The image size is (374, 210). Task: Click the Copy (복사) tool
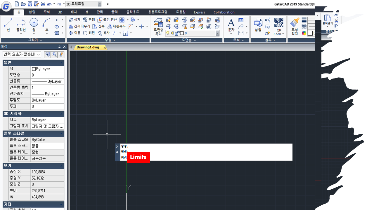tap(104, 33)
